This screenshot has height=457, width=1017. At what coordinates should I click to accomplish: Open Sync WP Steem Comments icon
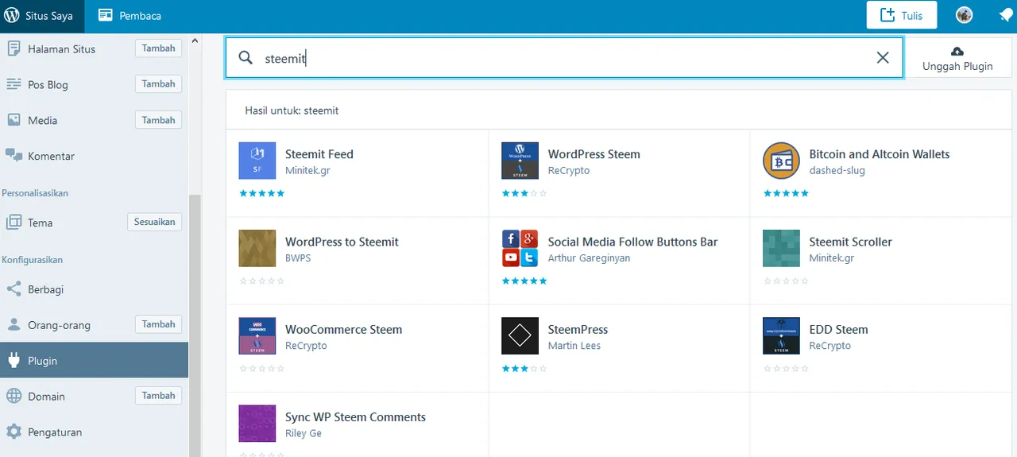point(257,423)
